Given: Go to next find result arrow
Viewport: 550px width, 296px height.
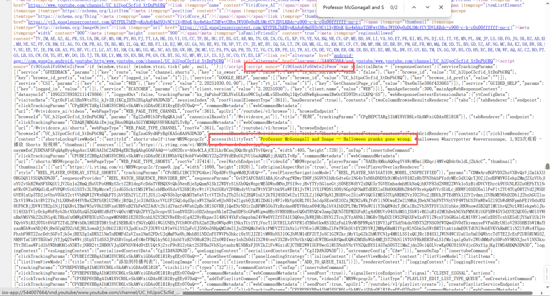Looking at the screenshot, I should (427, 7).
